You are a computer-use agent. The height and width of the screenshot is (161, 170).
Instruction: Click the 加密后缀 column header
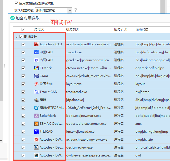tap(152, 30)
